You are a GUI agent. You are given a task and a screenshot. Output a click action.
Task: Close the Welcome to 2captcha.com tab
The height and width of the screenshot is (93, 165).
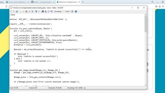click(x=79, y=2)
